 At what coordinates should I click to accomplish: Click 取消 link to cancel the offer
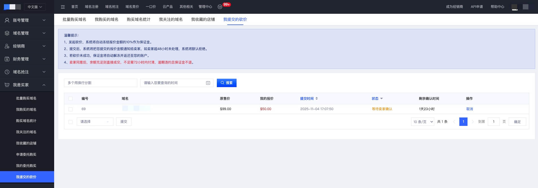coord(469,109)
